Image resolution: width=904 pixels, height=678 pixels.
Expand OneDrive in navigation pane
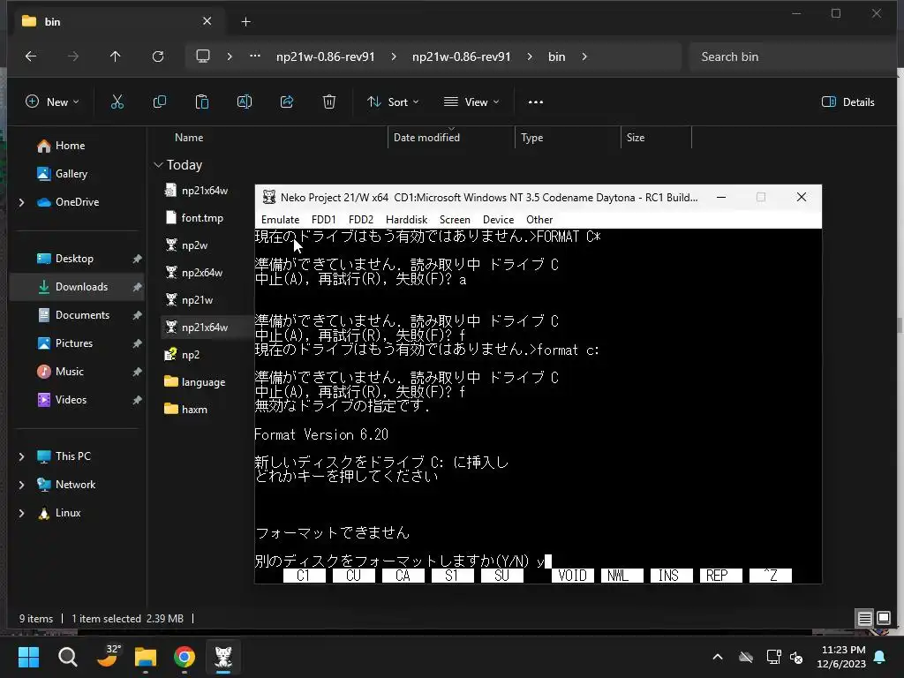coord(21,202)
